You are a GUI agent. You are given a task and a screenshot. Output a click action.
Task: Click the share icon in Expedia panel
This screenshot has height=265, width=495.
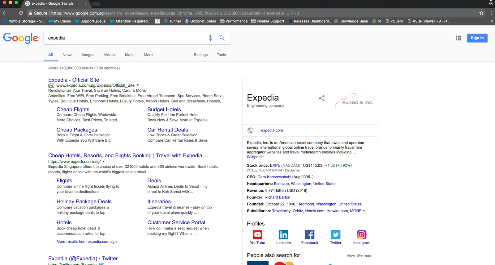click(x=322, y=98)
